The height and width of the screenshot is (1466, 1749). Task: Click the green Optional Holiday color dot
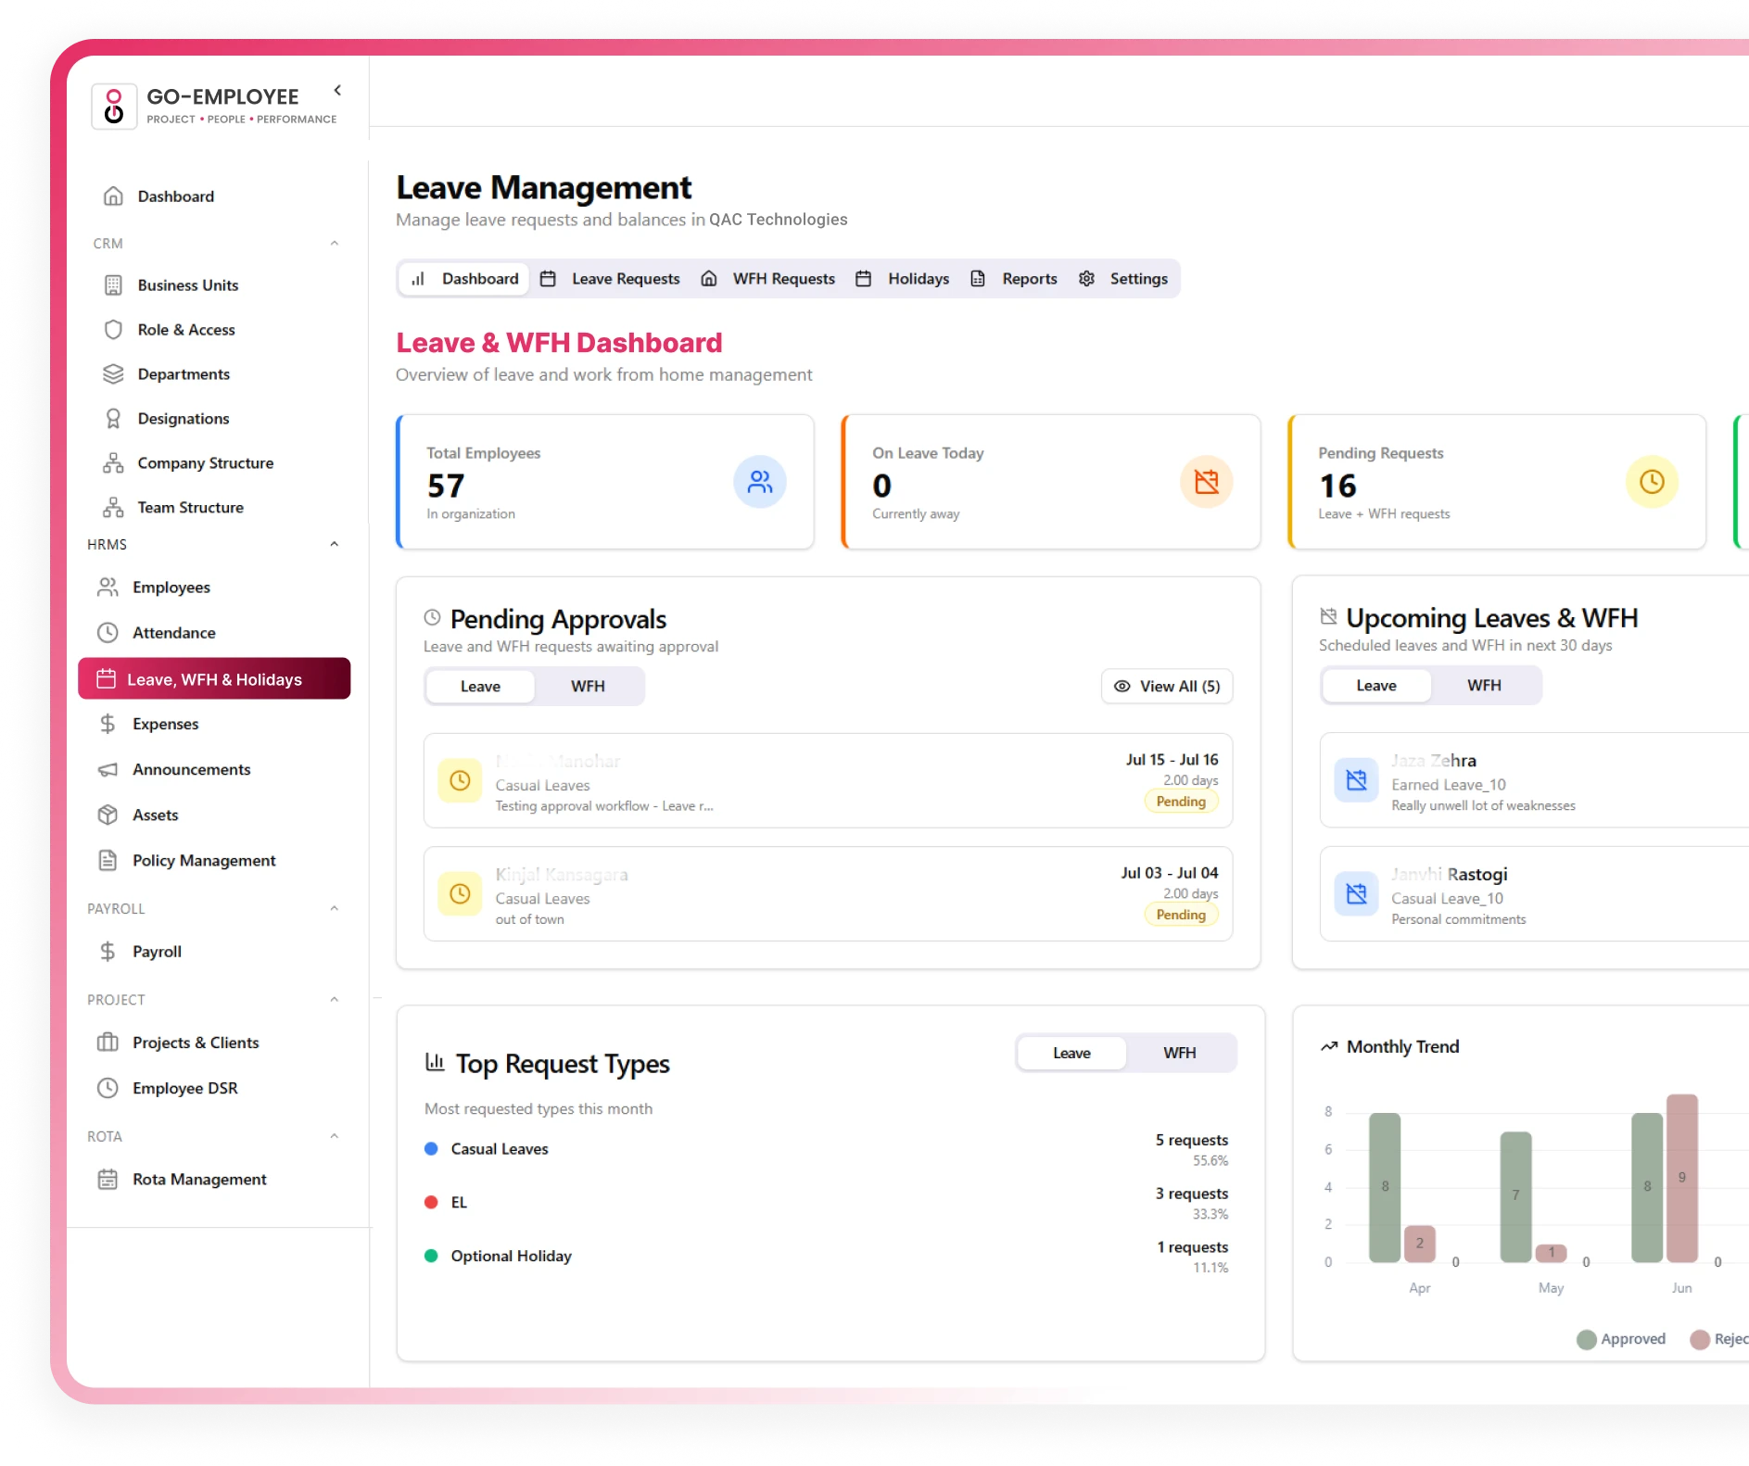431,1257
